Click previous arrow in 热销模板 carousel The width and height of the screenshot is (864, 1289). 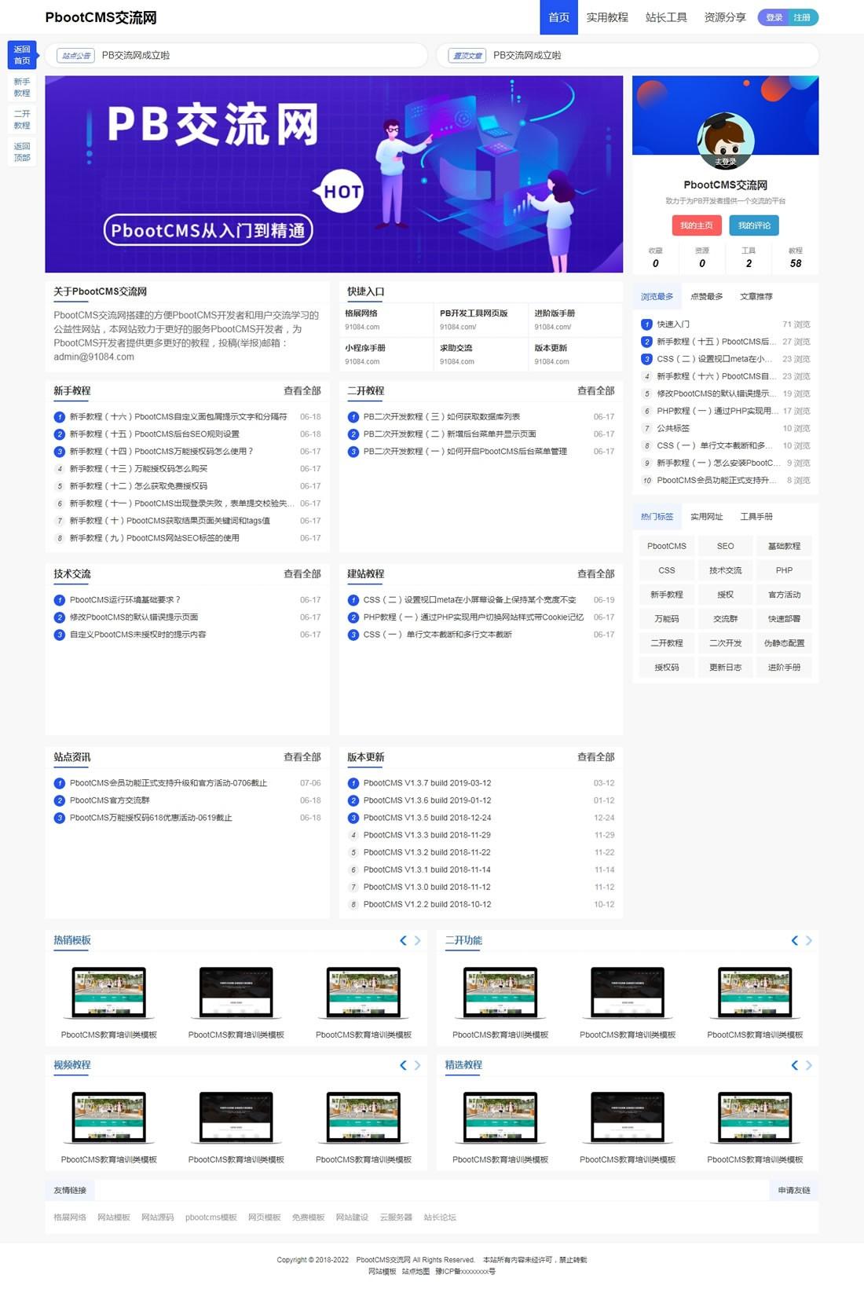click(403, 940)
